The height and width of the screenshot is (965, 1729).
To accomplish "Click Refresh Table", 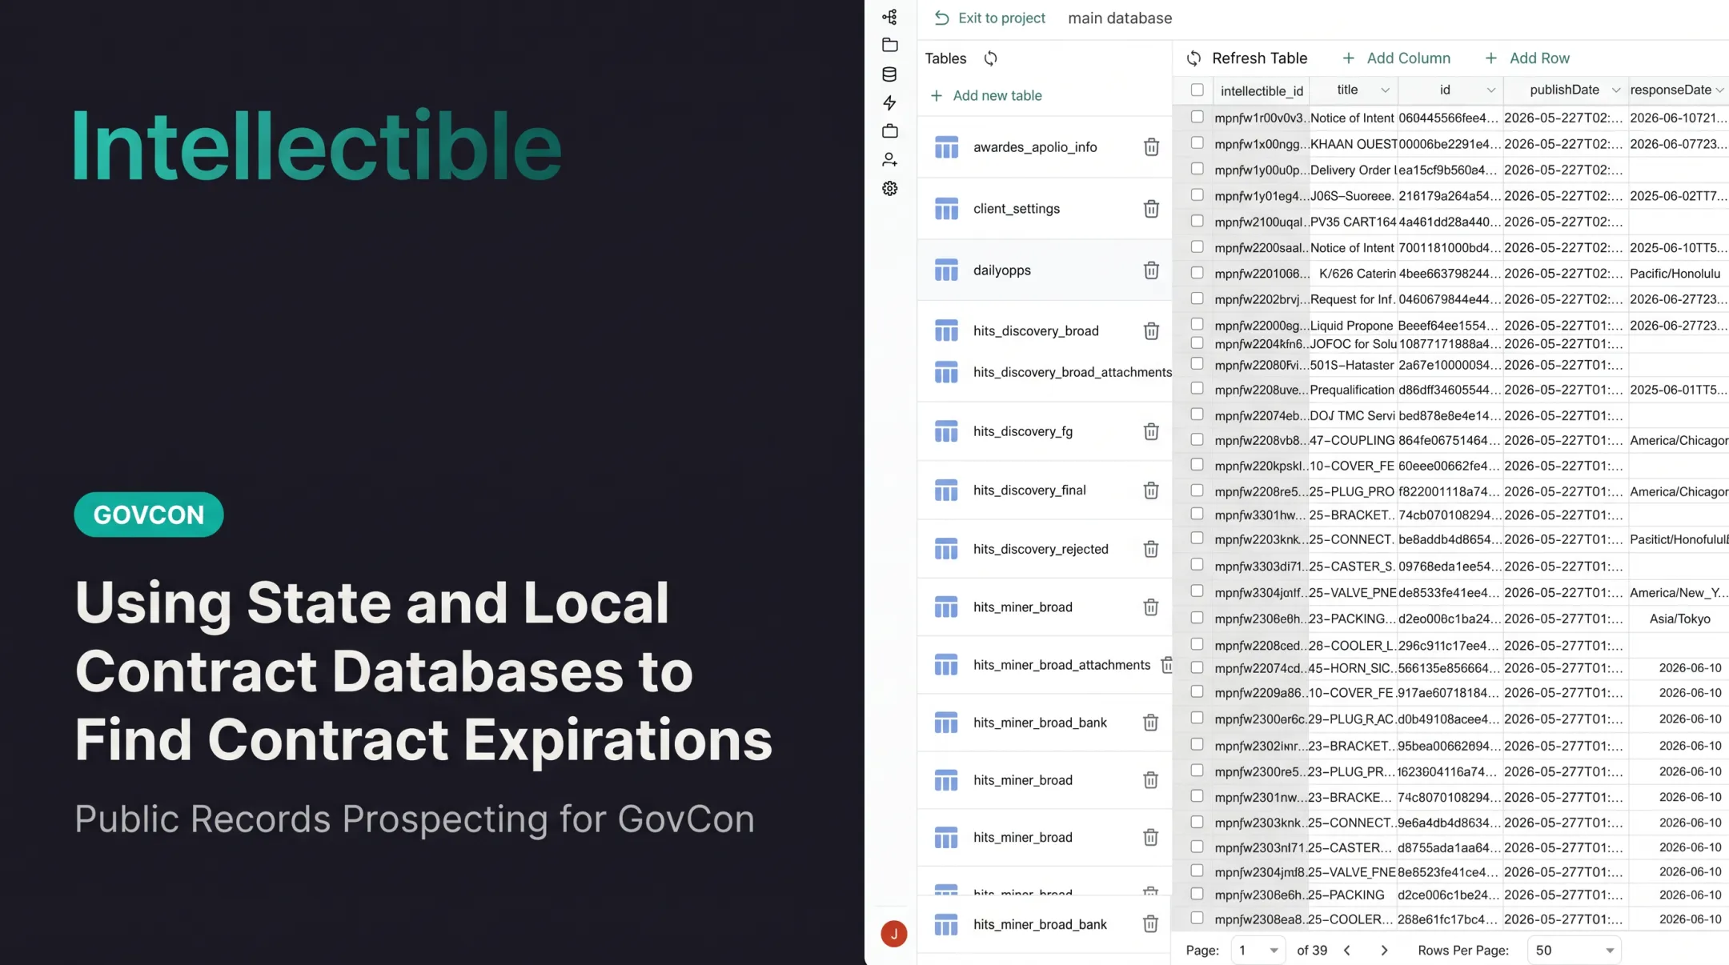I will (x=1246, y=58).
